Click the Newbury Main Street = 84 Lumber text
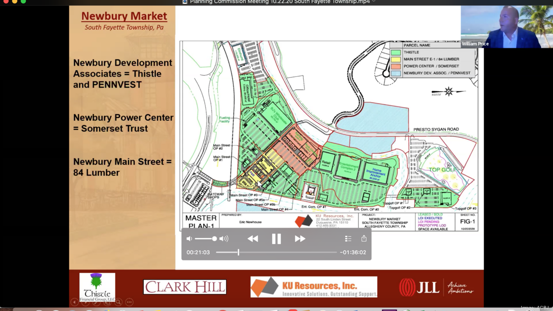The width and height of the screenshot is (553, 311). click(x=123, y=167)
